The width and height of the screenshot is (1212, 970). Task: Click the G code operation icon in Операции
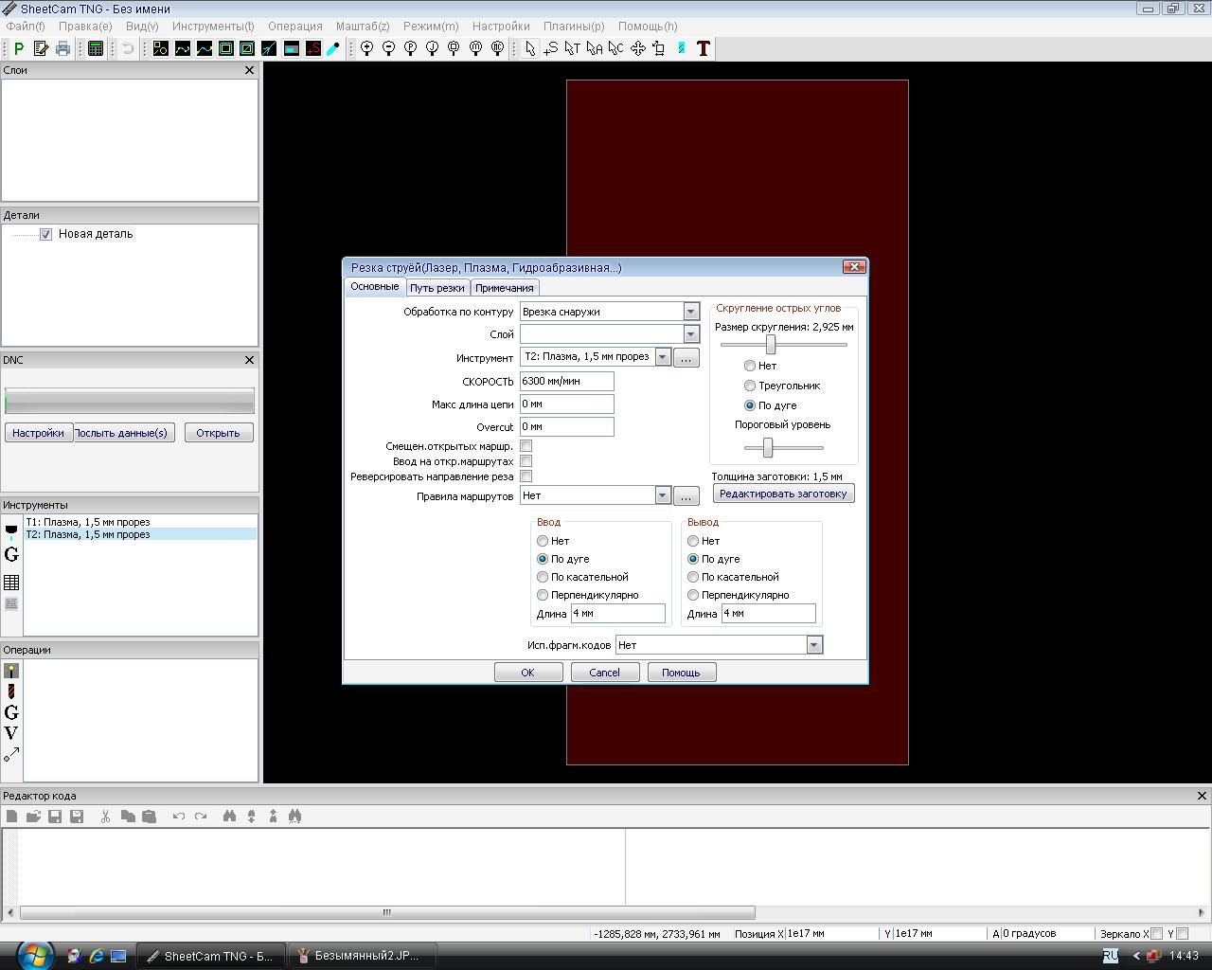[x=11, y=712]
